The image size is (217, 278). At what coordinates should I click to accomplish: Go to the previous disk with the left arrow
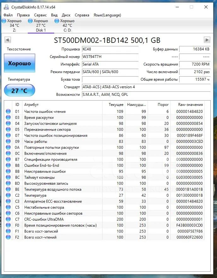[x=8, y=40]
